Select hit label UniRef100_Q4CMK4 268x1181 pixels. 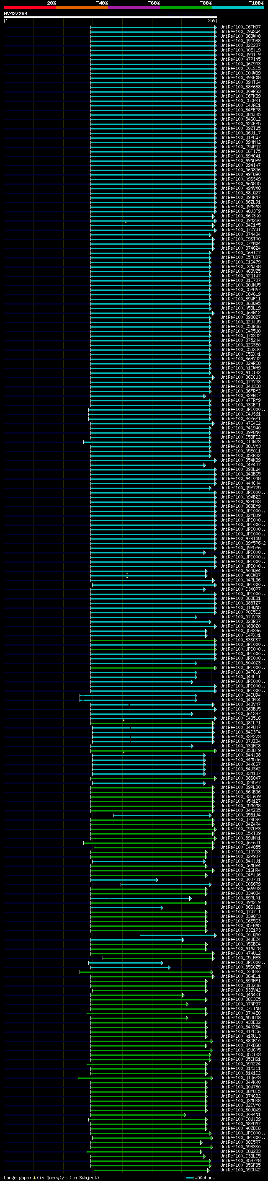pos(240,700)
